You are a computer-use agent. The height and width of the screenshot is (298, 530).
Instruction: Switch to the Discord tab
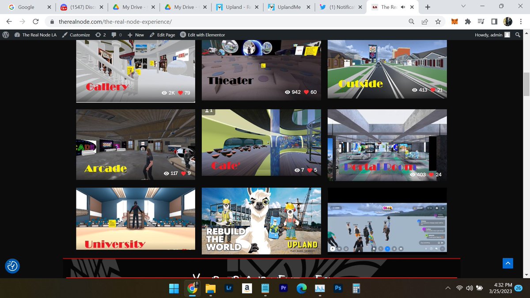pyautogui.click(x=82, y=7)
